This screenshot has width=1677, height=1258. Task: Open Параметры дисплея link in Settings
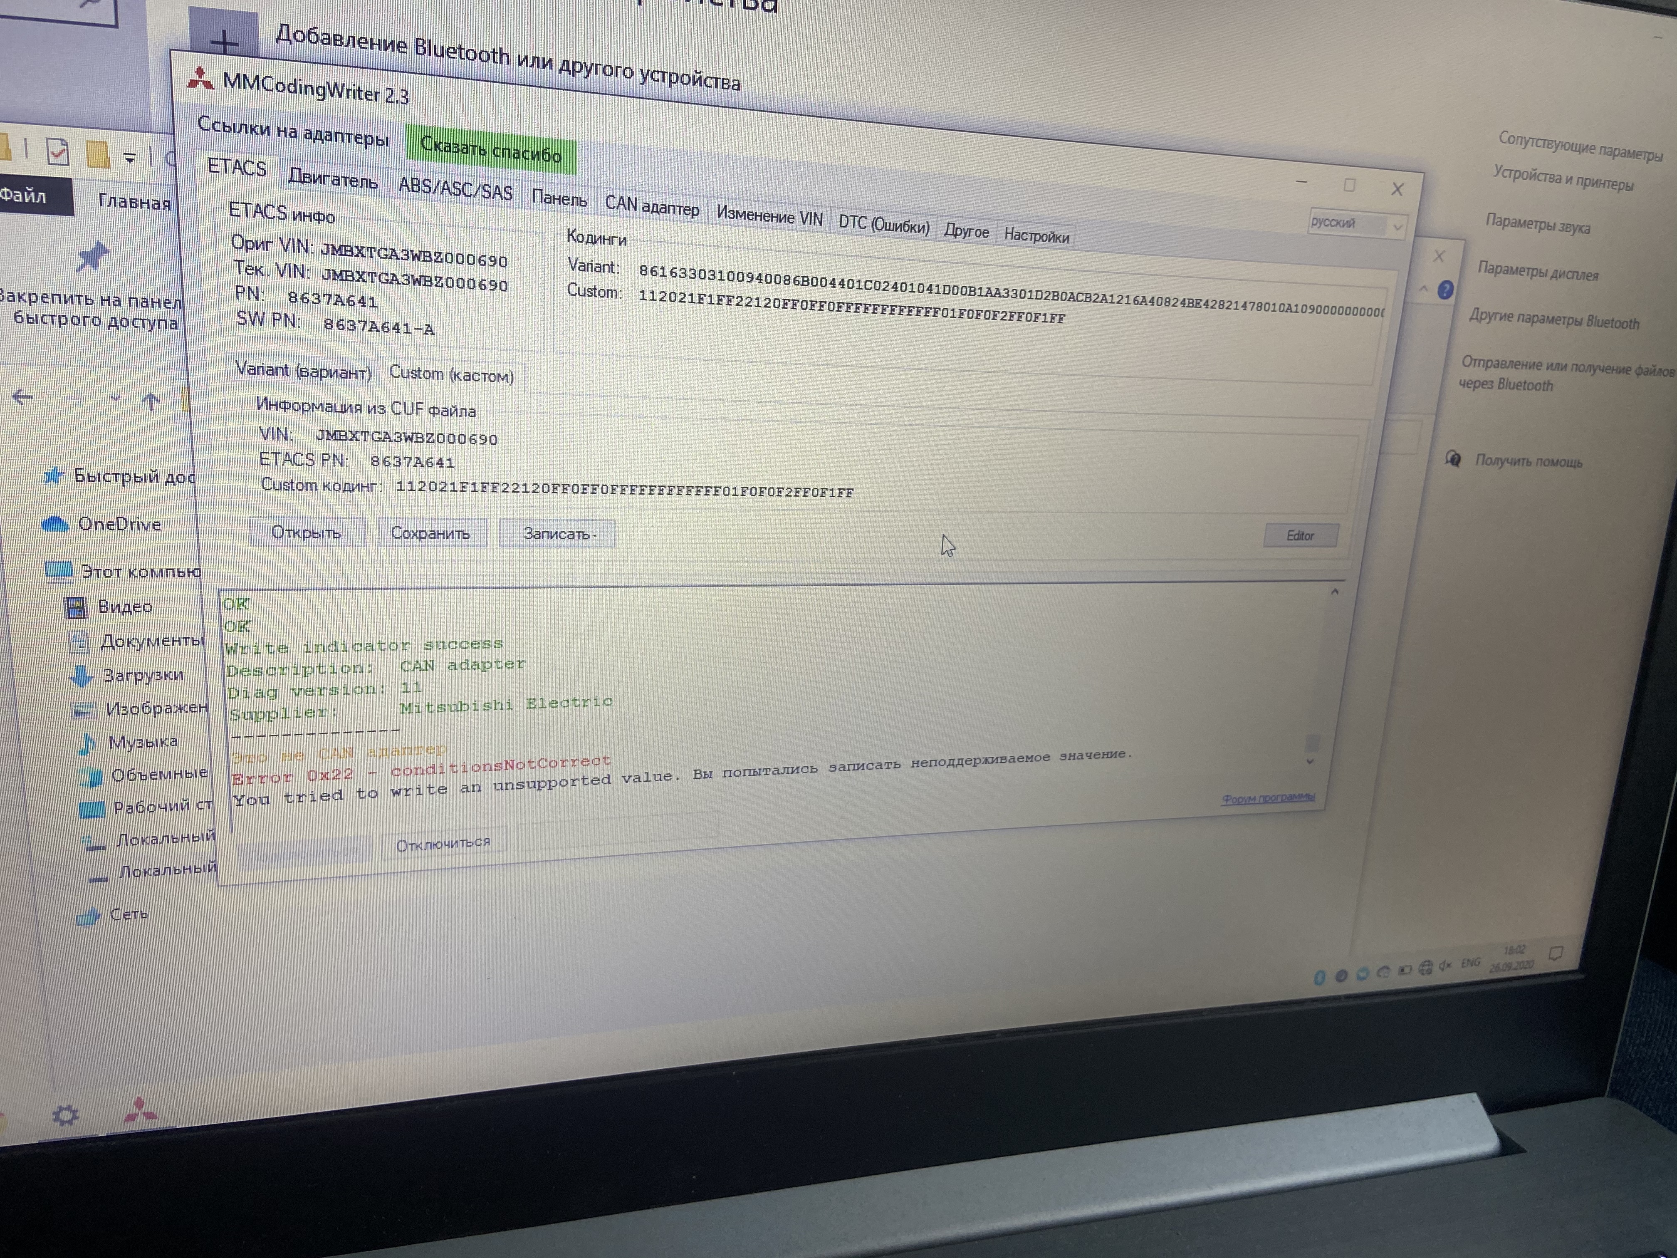(1538, 271)
